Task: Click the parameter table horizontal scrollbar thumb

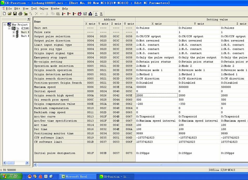Action: (161, 165)
